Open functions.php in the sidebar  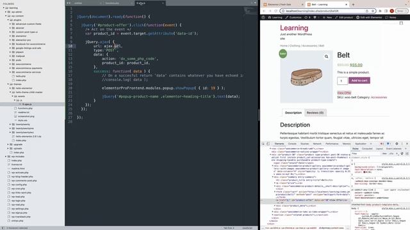(25, 108)
